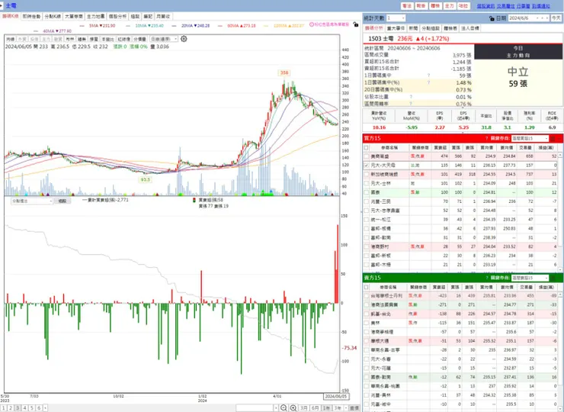Click the pink circle note icon above chart
Screen dimensions: 564x412
coord(312,25)
